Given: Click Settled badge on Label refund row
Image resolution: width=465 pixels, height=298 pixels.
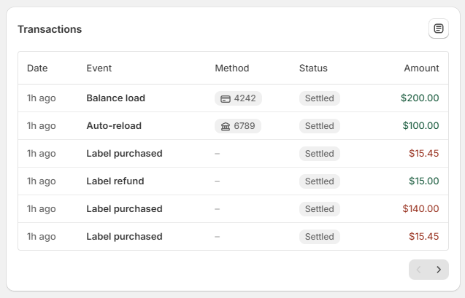Looking at the screenshot, I should point(319,181).
